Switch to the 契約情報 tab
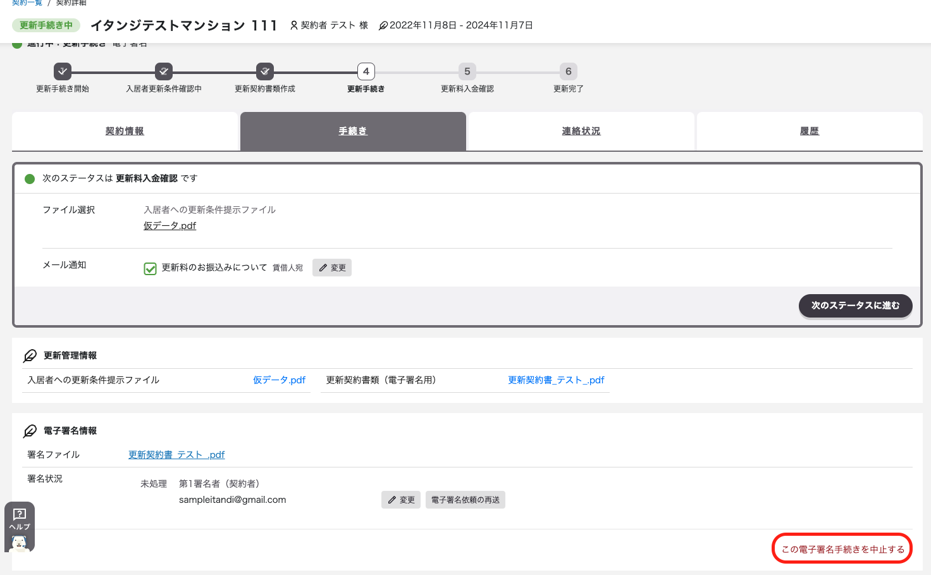Screen dimensions: 931x575 coord(125,131)
